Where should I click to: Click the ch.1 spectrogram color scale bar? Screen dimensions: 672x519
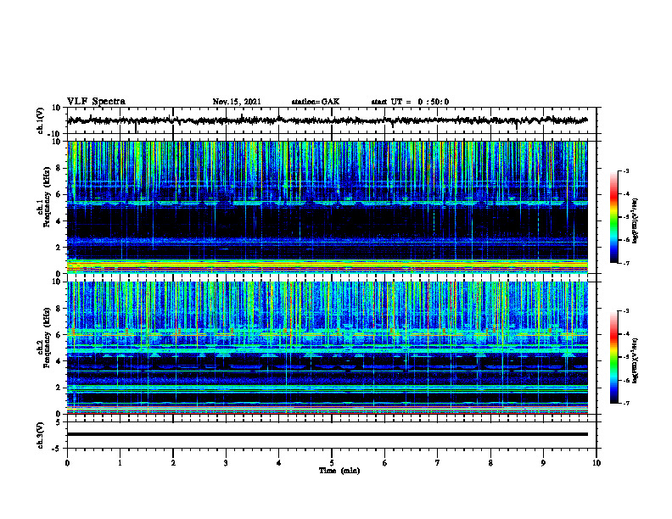(x=614, y=217)
